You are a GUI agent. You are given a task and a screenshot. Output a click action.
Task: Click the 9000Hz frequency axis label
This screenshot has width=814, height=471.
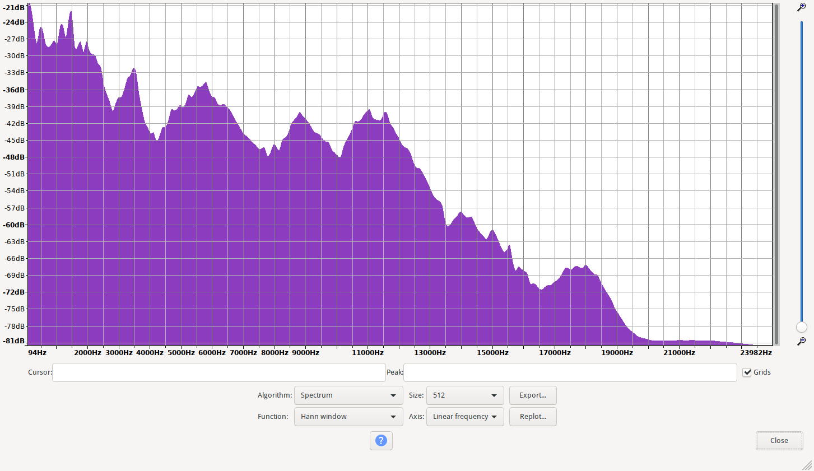306,352
